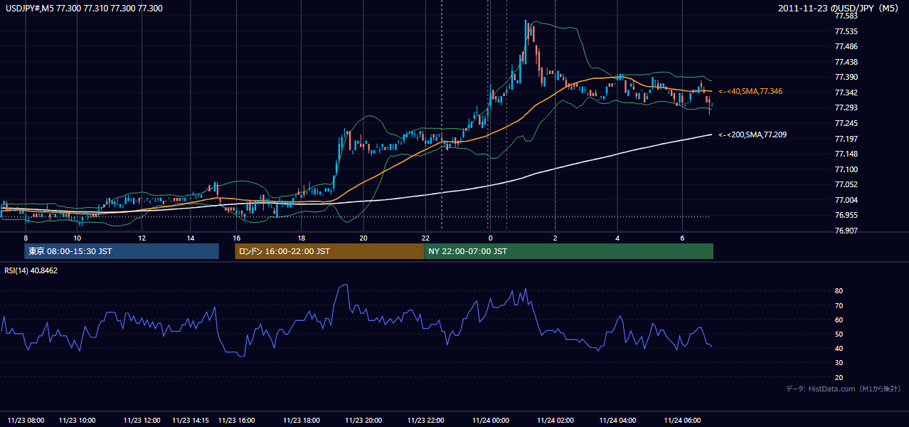The image size is (909, 427).
Task: Click price scale value 77.438
Action: tap(846, 62)
